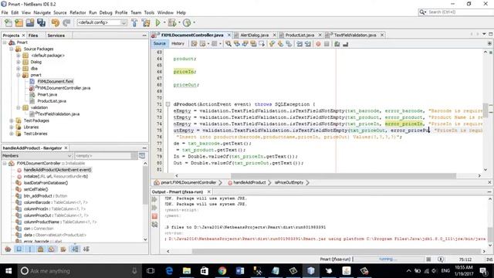Click the Source editor view button
The height and width of the screenshot is (278, 494).
coord(160,44)
